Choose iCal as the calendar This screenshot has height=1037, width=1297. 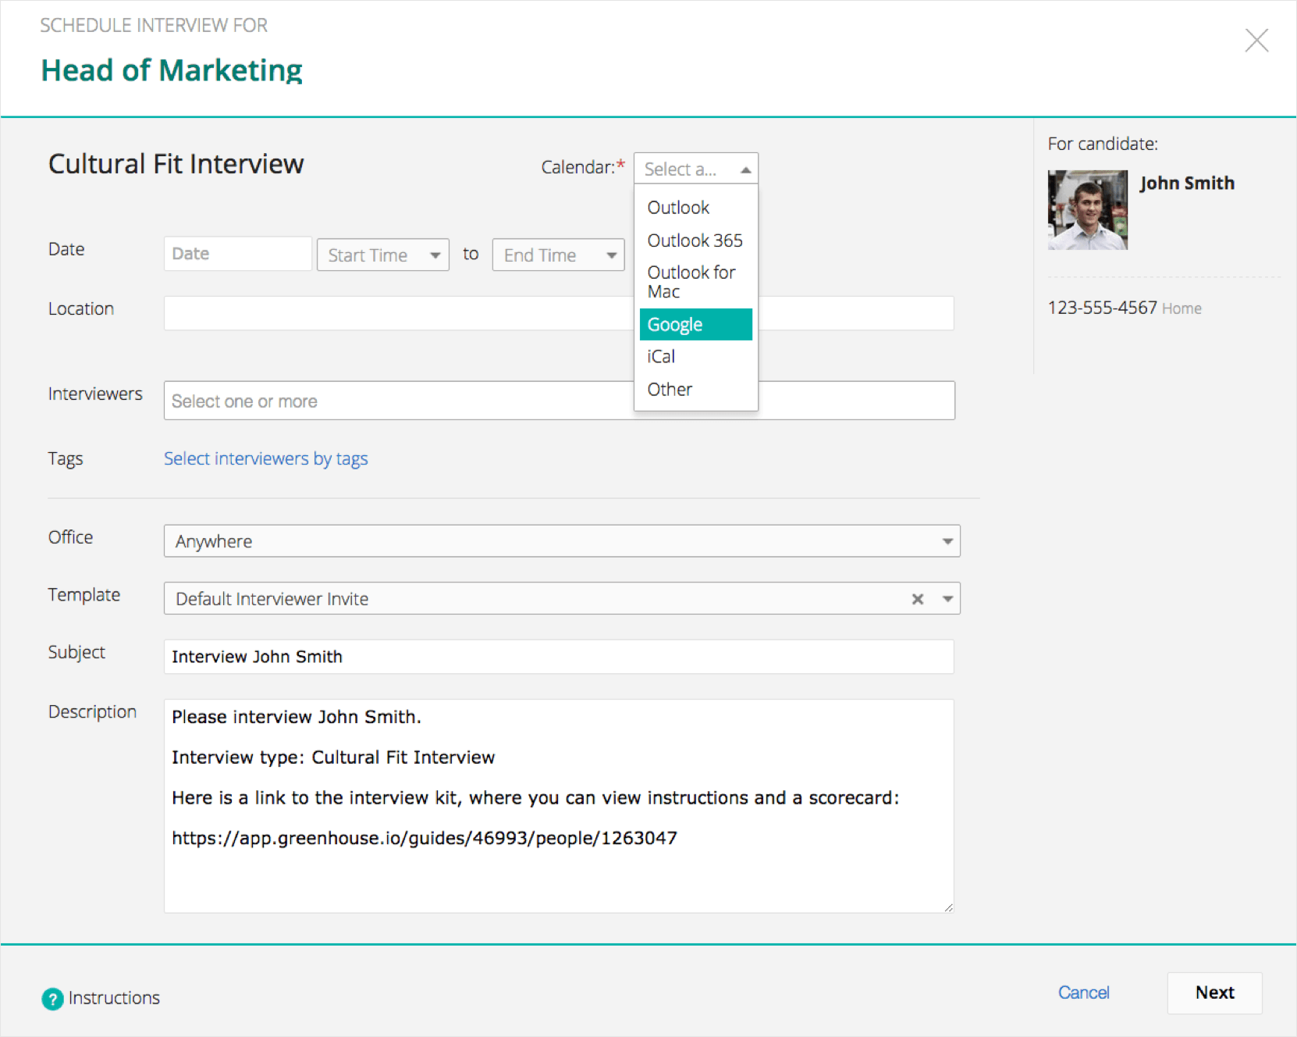pos(661,357)
